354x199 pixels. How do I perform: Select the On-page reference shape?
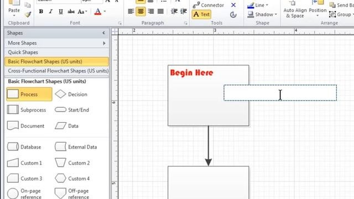[24, 193]
